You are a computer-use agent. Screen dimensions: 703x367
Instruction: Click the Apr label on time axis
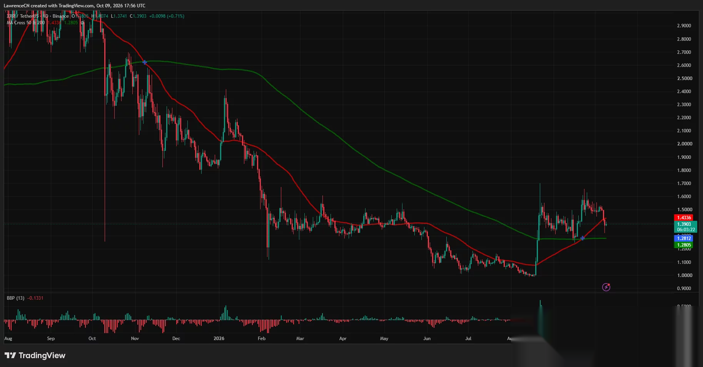(x=342, y=339)
